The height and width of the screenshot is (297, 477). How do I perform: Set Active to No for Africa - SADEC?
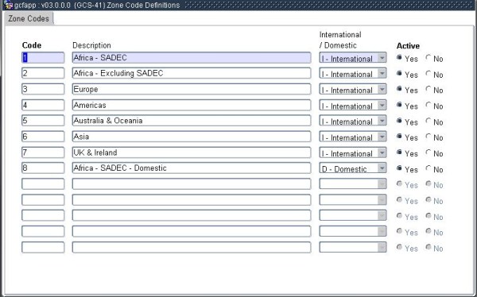pos(429,57)
